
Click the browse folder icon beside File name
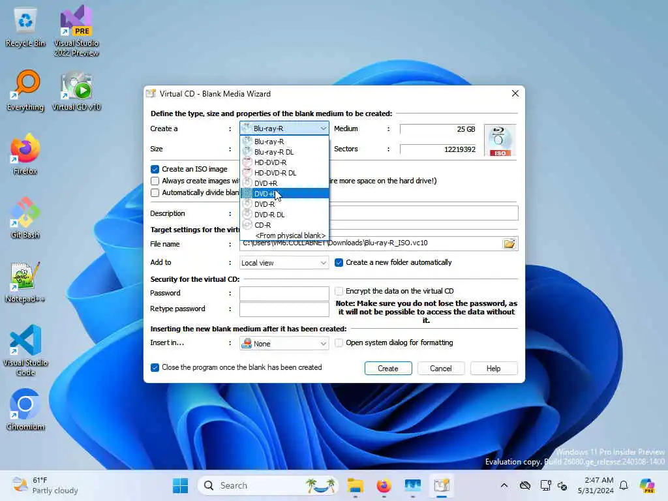coord(509,244)
